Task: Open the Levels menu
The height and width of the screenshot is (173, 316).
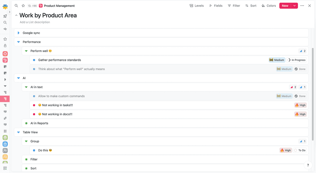Action: [x=196, y=6]
